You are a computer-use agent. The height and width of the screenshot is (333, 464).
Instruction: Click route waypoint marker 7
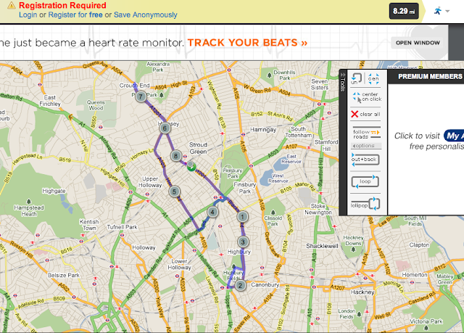click(141, 96)
